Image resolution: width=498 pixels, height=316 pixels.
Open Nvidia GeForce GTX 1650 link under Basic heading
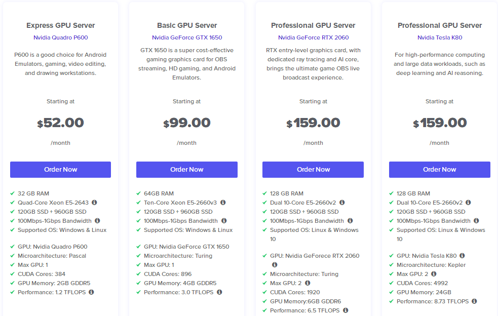click(x=187, y=37)
